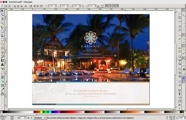
Task: Select the Tweak tool
Action: click(2, 19)
